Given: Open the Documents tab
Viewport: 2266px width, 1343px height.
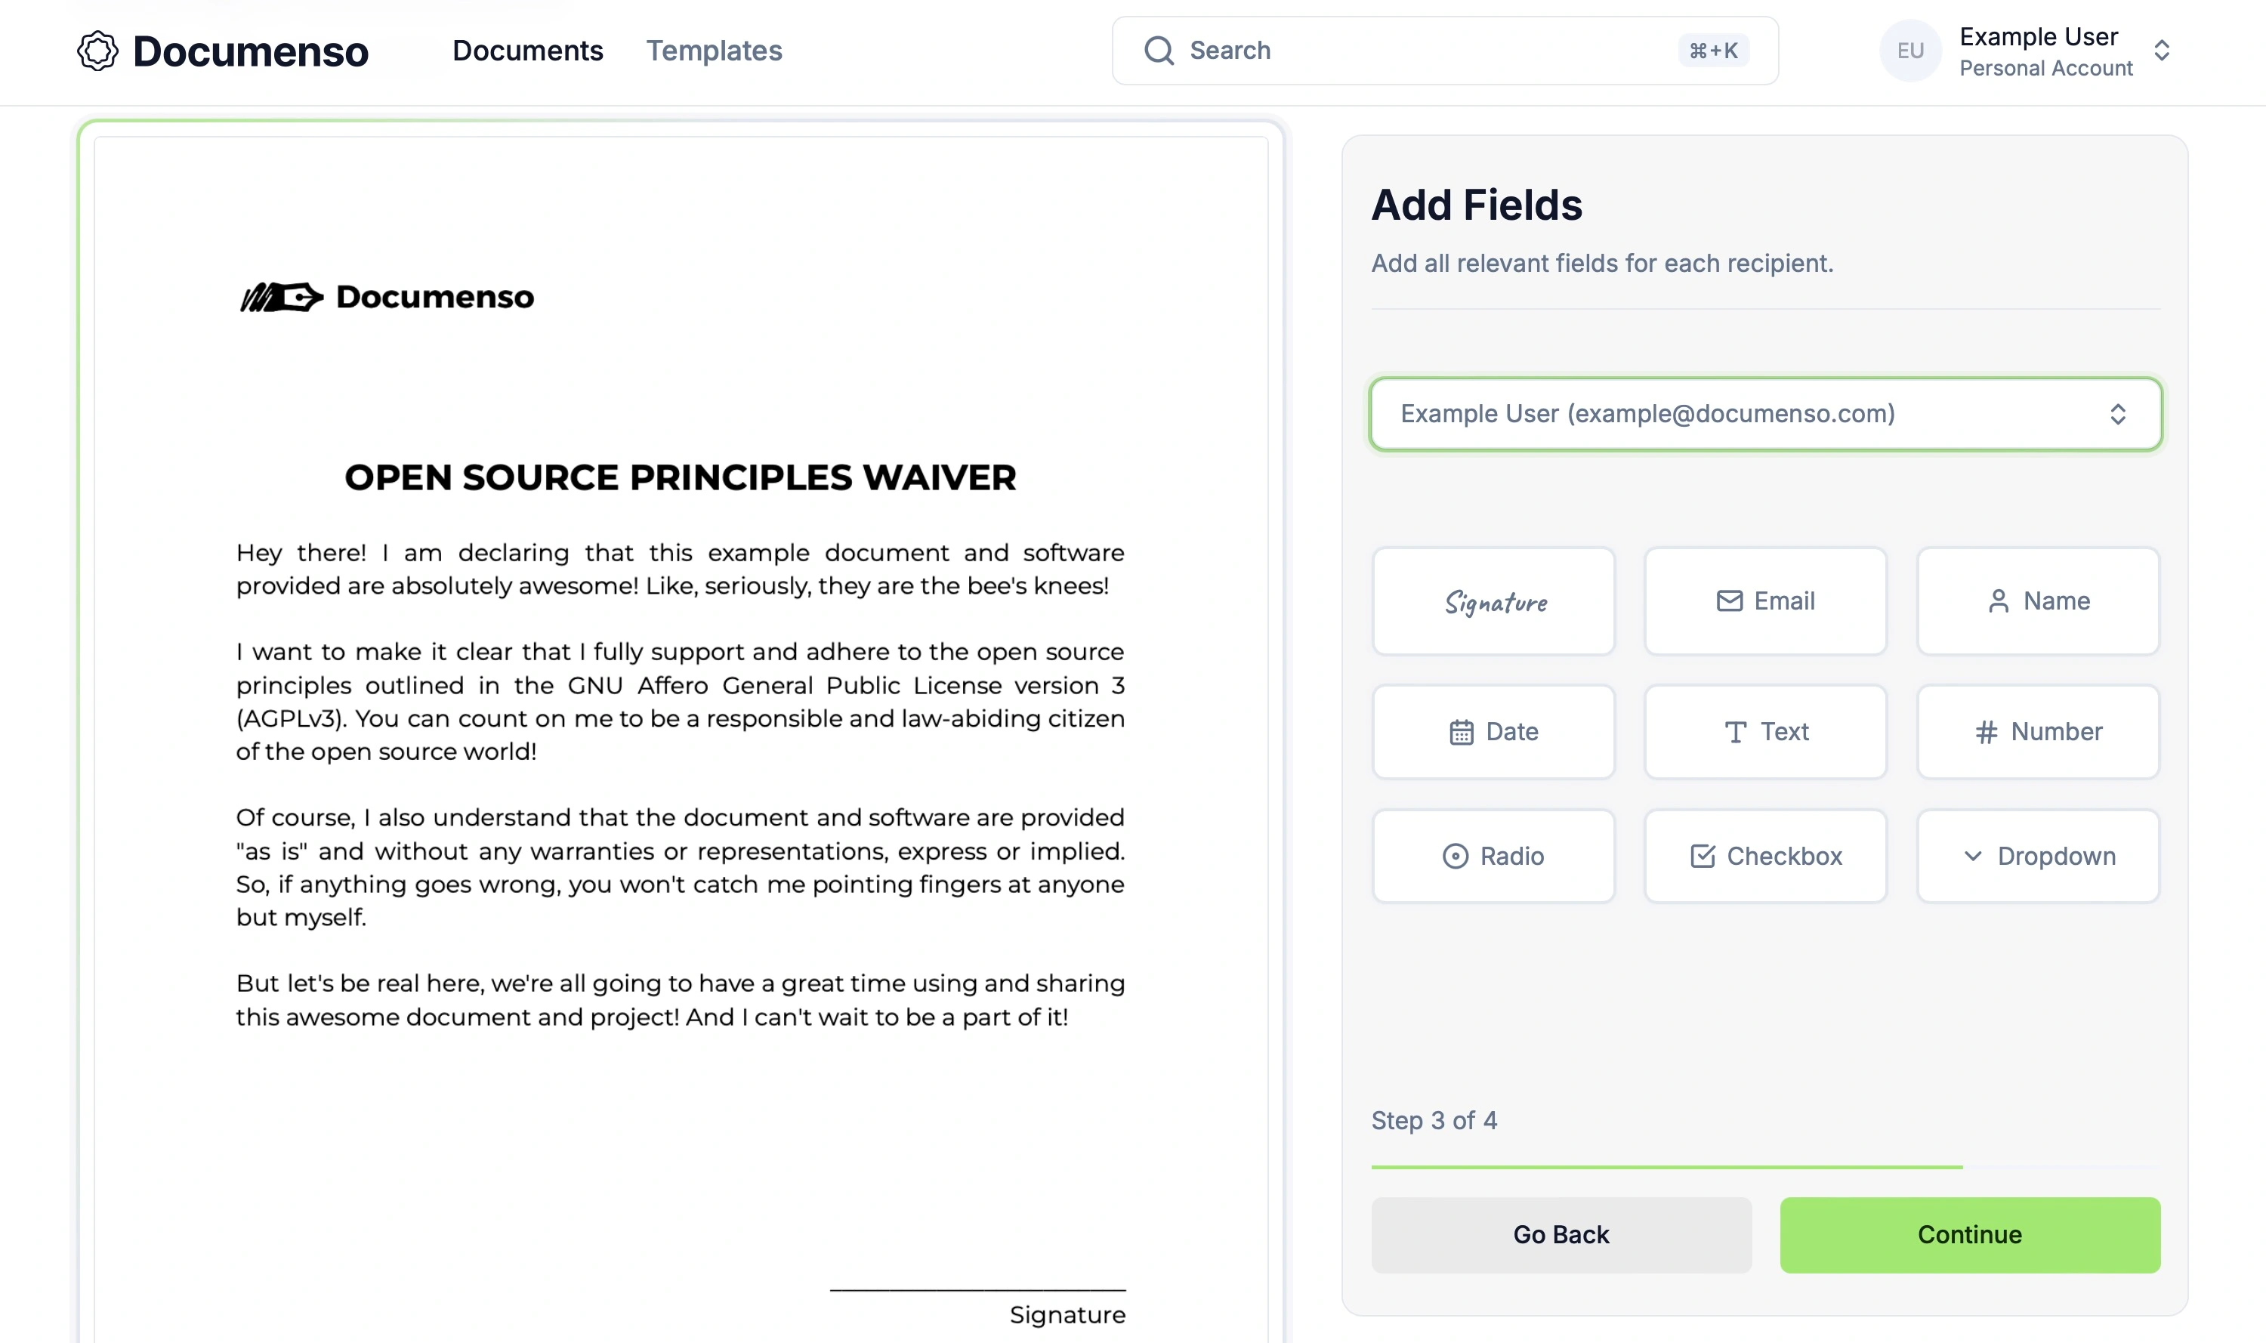Looking at the screenshot, I should pyautogui.click(x=527, y=51).
